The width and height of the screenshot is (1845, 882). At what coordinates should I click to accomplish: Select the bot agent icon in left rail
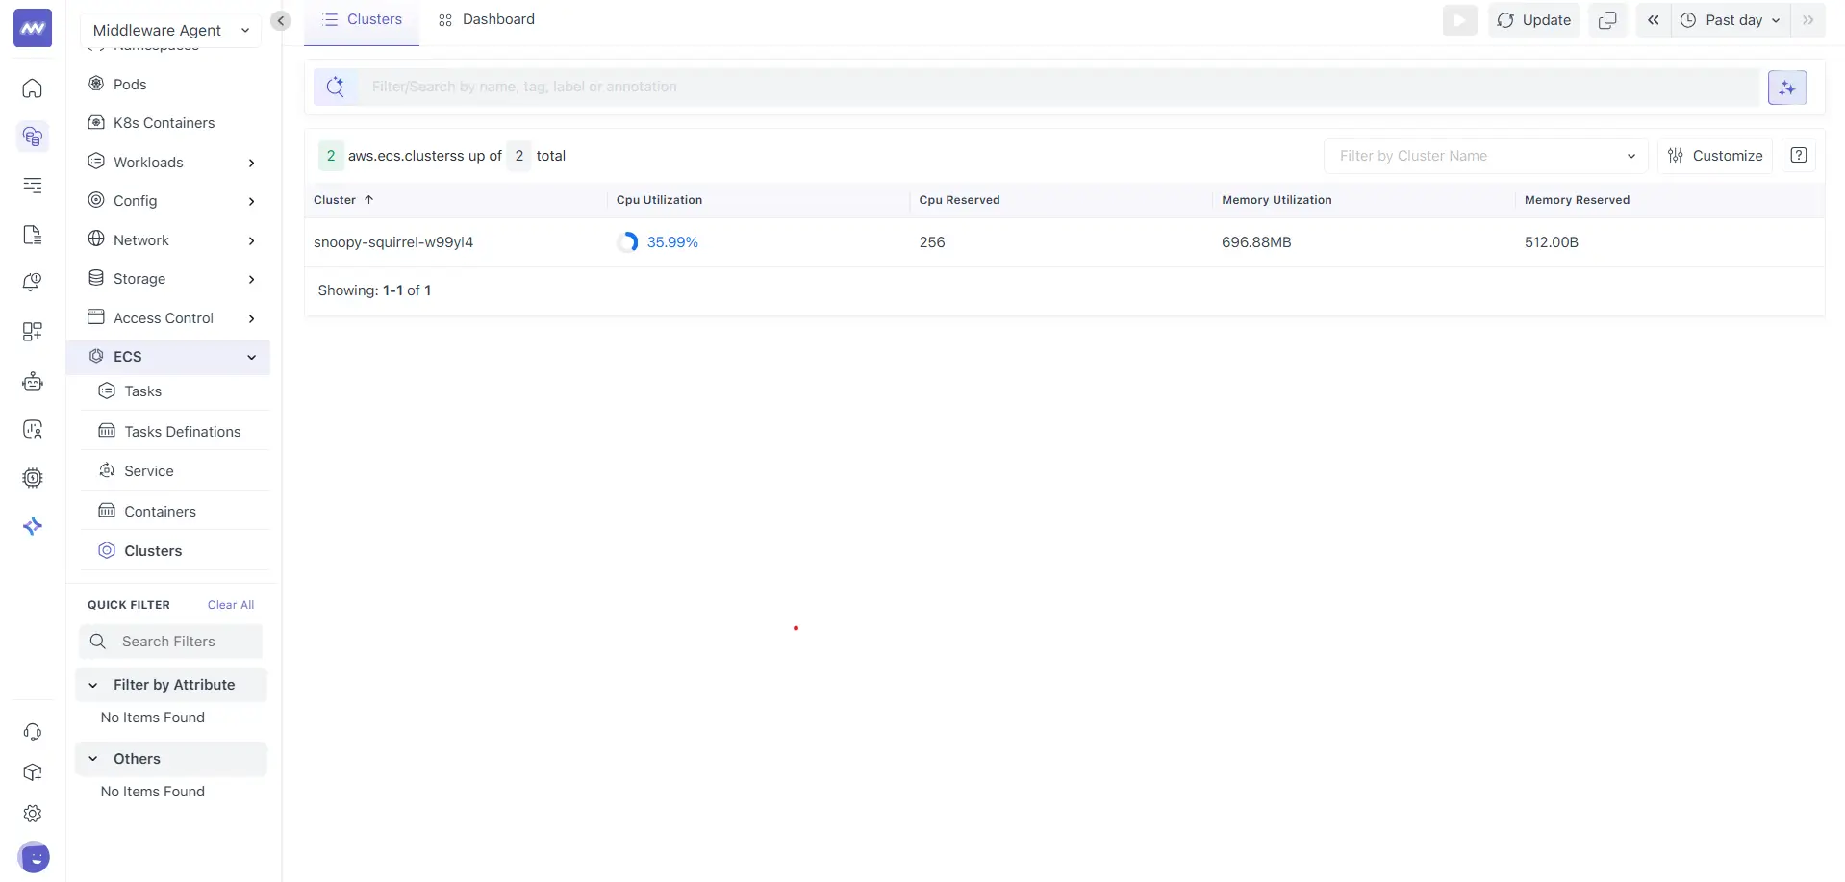(x=32, y=381)
